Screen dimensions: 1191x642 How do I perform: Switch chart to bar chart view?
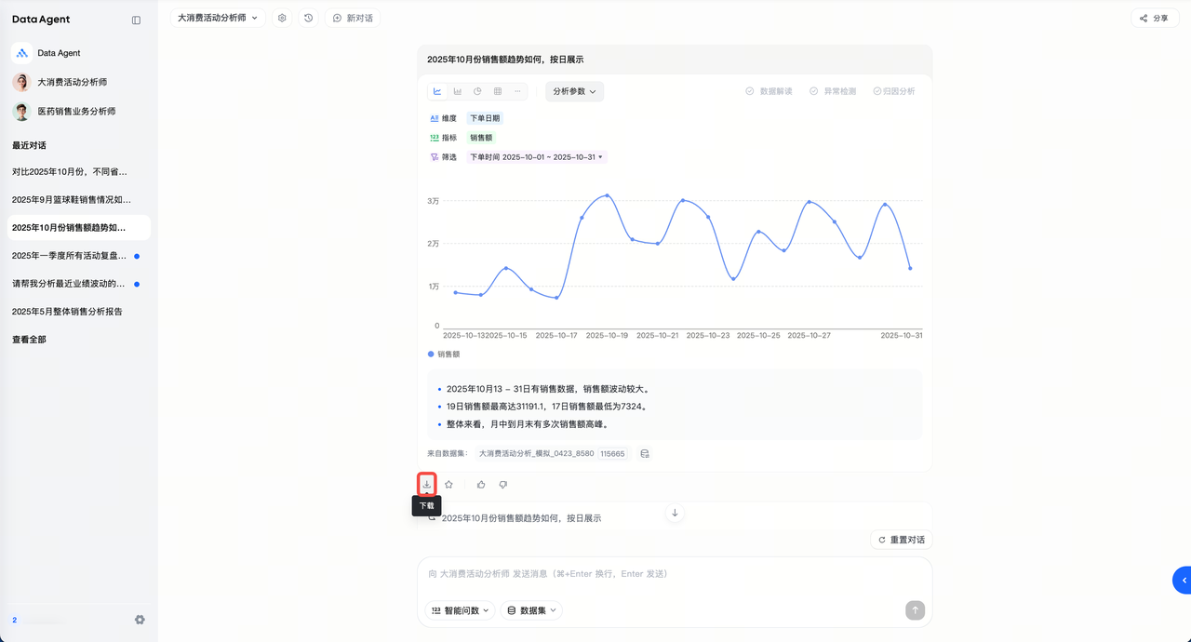pyautogui.click(x=458, y=91)
